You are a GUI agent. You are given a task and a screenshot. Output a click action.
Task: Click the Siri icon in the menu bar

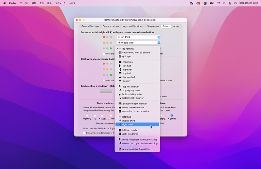click(x=235, y=3)
